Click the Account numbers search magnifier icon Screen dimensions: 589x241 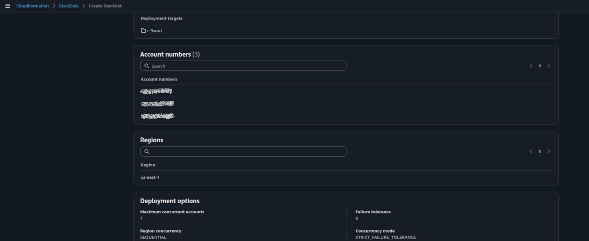(147, 66)
